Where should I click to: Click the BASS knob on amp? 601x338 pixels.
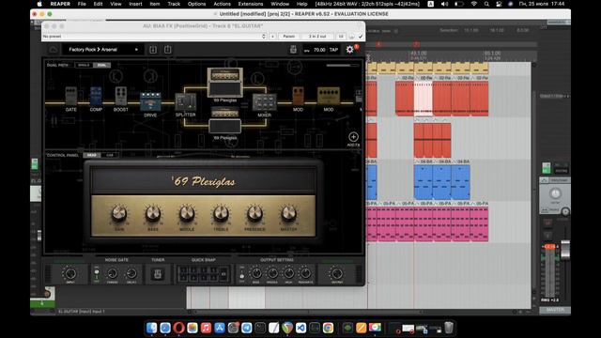153,214
